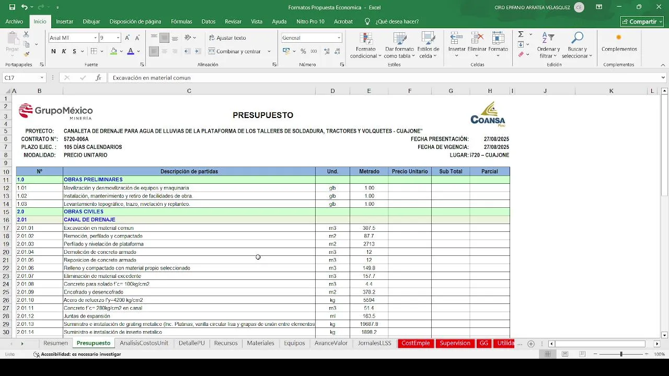Click the borders grid icon
Viewport: 669px width, 376px height.
pyautogui.click(x=94, y=51)
